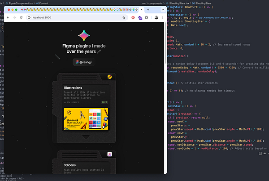Close the active browser tab
Image resolution: width=269 pixels, height=181 pixels.
point(141,10)
